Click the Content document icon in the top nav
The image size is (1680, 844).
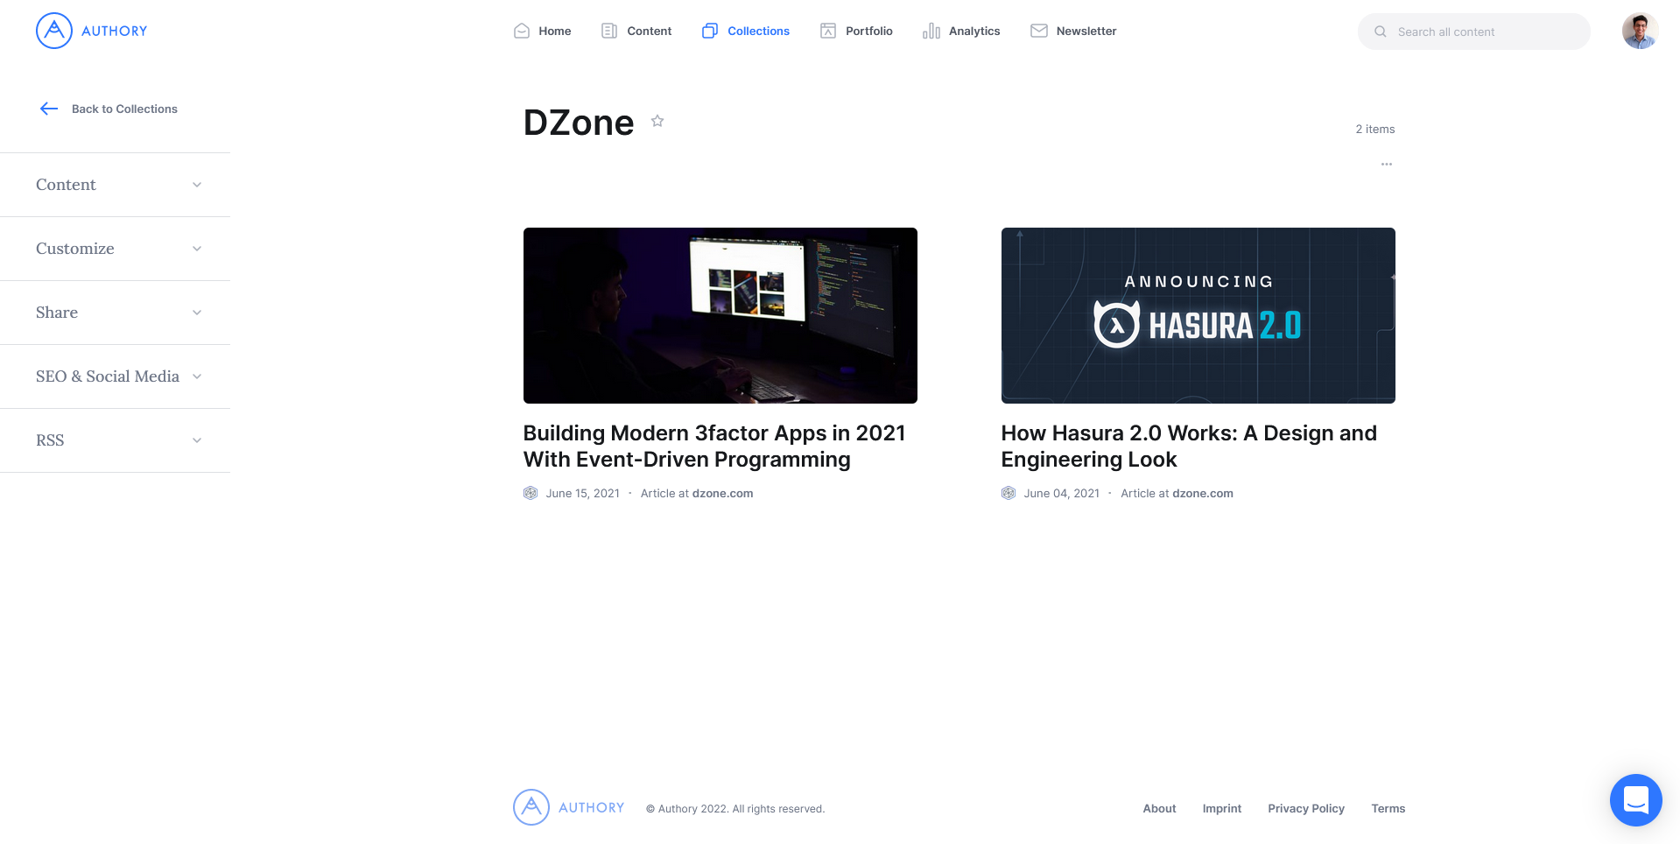[x=609, y=31]
